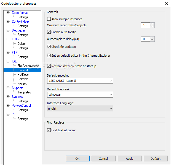
Task: Select the Editor category
Action: coord(16,39)
